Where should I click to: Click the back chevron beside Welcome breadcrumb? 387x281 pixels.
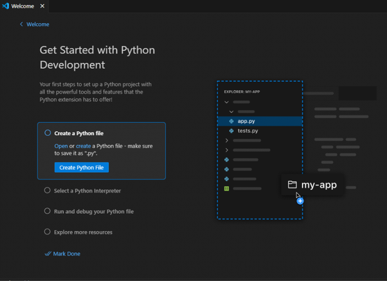21,25
